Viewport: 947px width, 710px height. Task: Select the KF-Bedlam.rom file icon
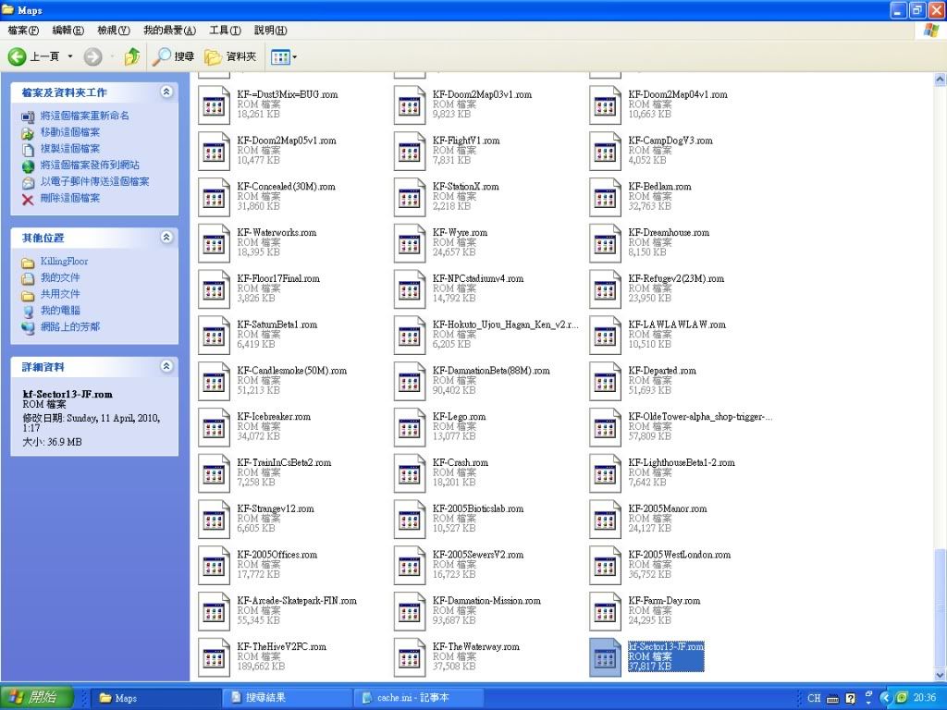(x=606, y=196)
